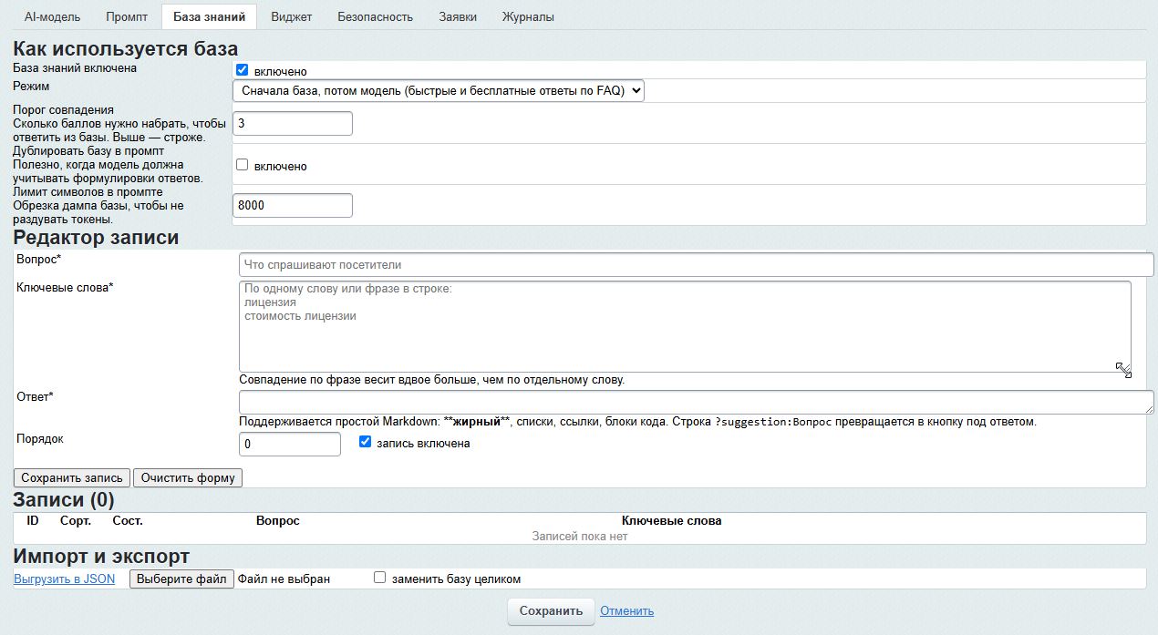Click the Ключевые слова column header in table
The height and width of the screenshot is (635, 1158).
pos(671,521)
